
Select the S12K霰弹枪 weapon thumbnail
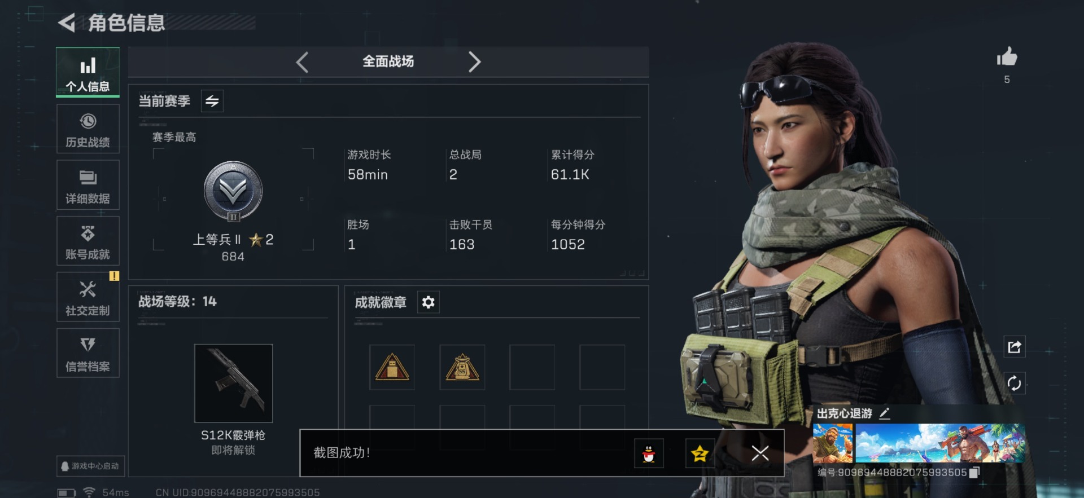coord(233,384)
